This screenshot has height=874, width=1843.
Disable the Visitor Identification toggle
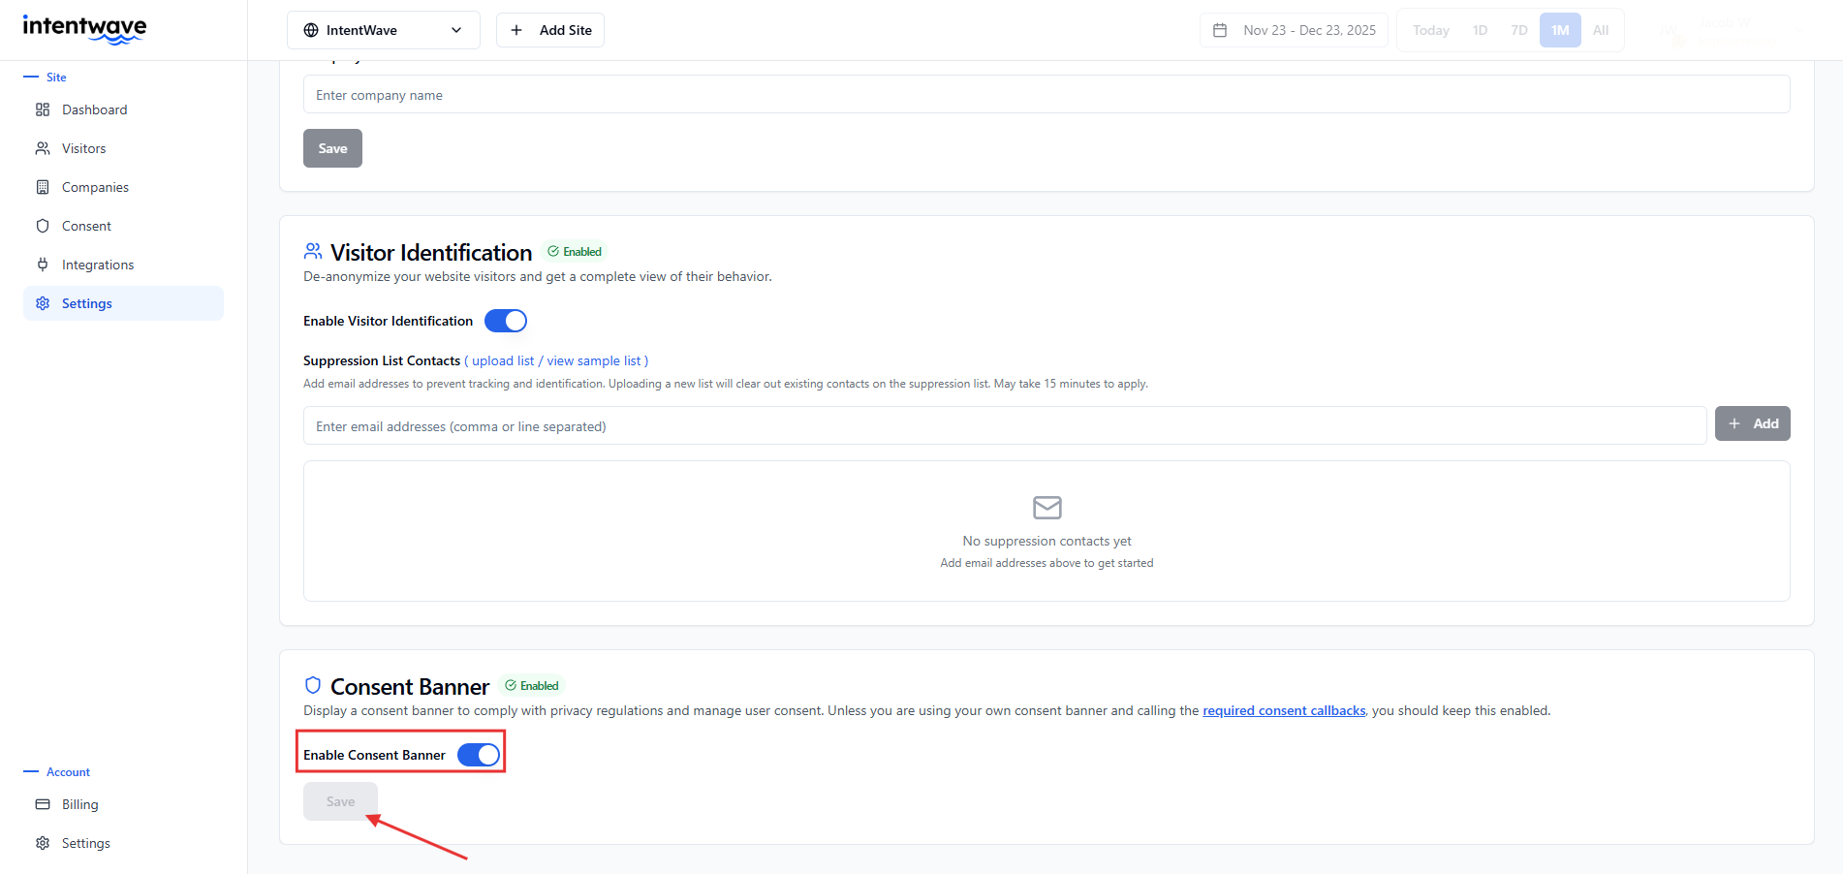[505, 321]
